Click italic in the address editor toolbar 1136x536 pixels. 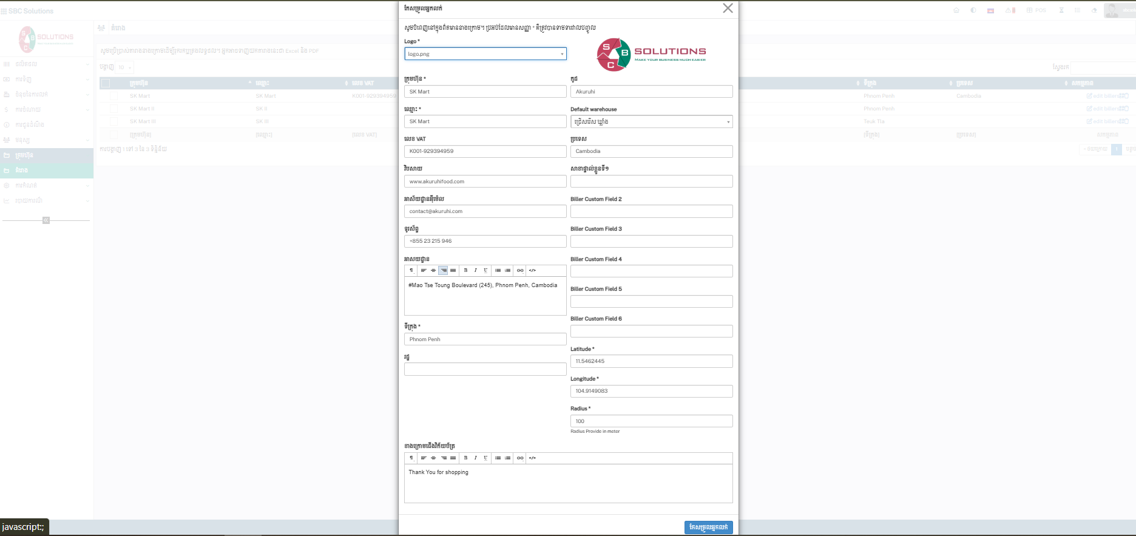coord(475,271)
